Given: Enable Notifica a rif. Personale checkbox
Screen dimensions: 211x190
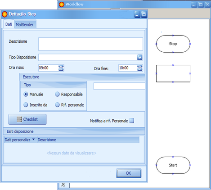Looking at the screenshot, I should coord(132,121).
